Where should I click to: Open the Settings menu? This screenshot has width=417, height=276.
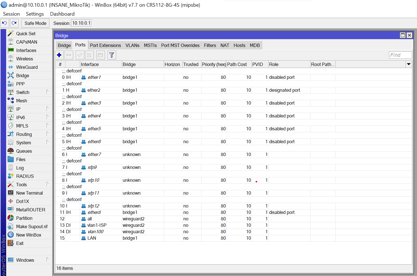35,14
